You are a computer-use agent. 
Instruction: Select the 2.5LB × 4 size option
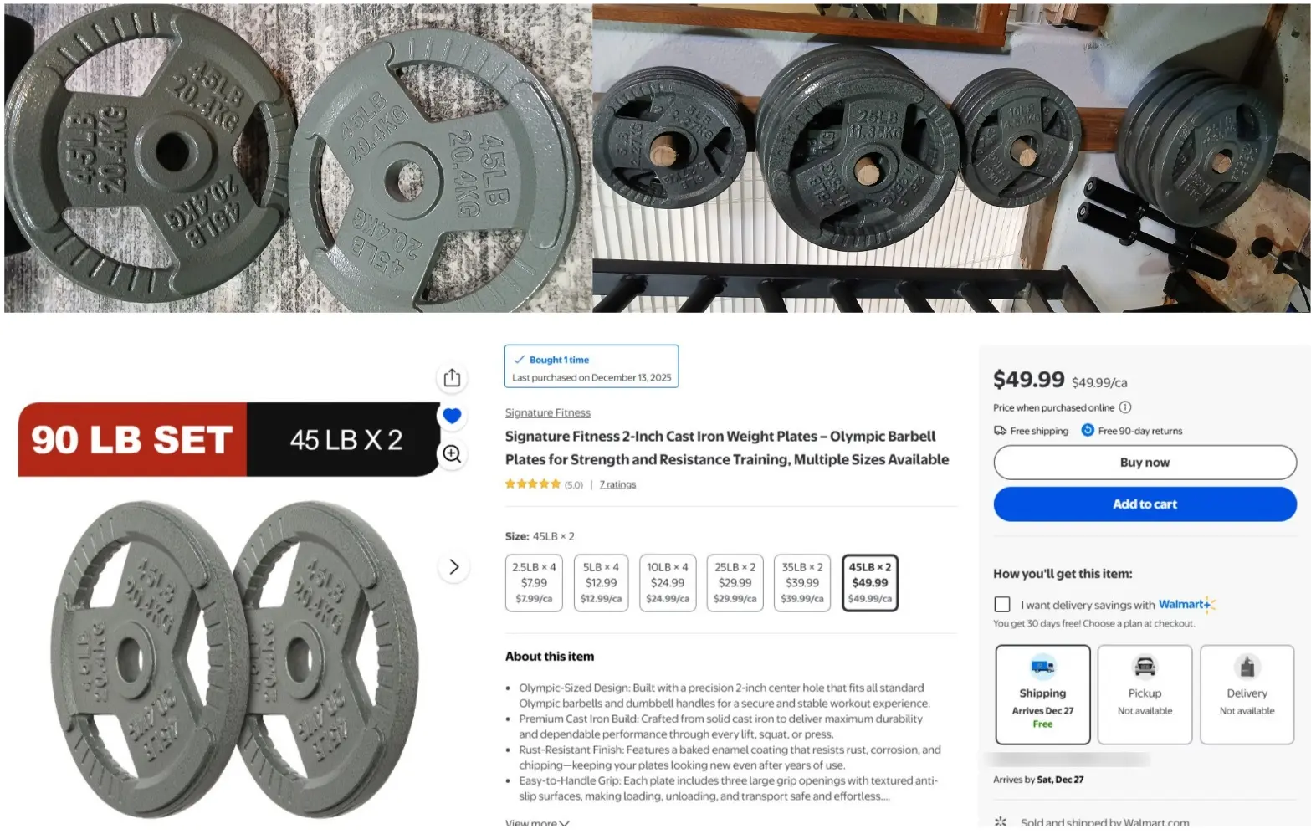click(534, 583)
